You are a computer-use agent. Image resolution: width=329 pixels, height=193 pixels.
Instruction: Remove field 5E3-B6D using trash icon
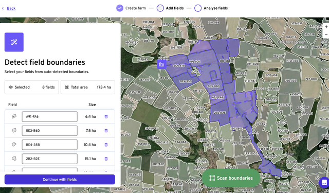(106, 131)
